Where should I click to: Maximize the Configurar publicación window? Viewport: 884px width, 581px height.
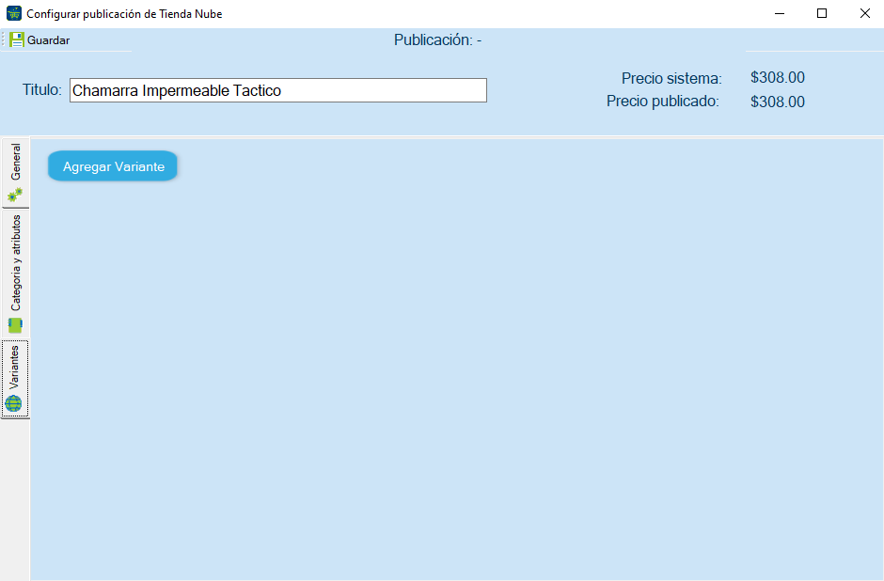(822, 13)
